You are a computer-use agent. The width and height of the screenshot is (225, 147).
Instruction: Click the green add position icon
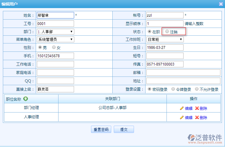click(26, 99)
